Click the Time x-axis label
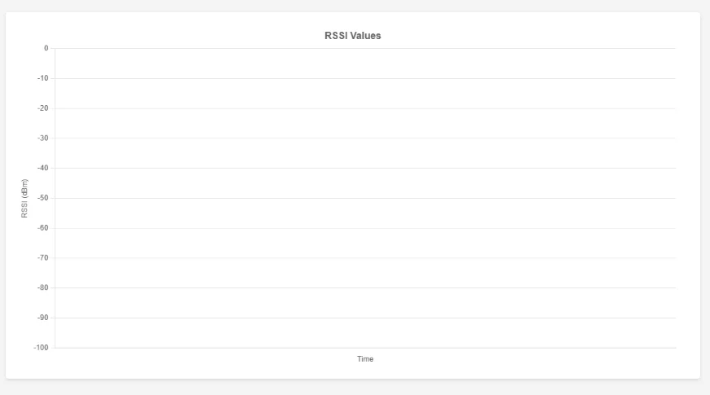 coord(365,359)
